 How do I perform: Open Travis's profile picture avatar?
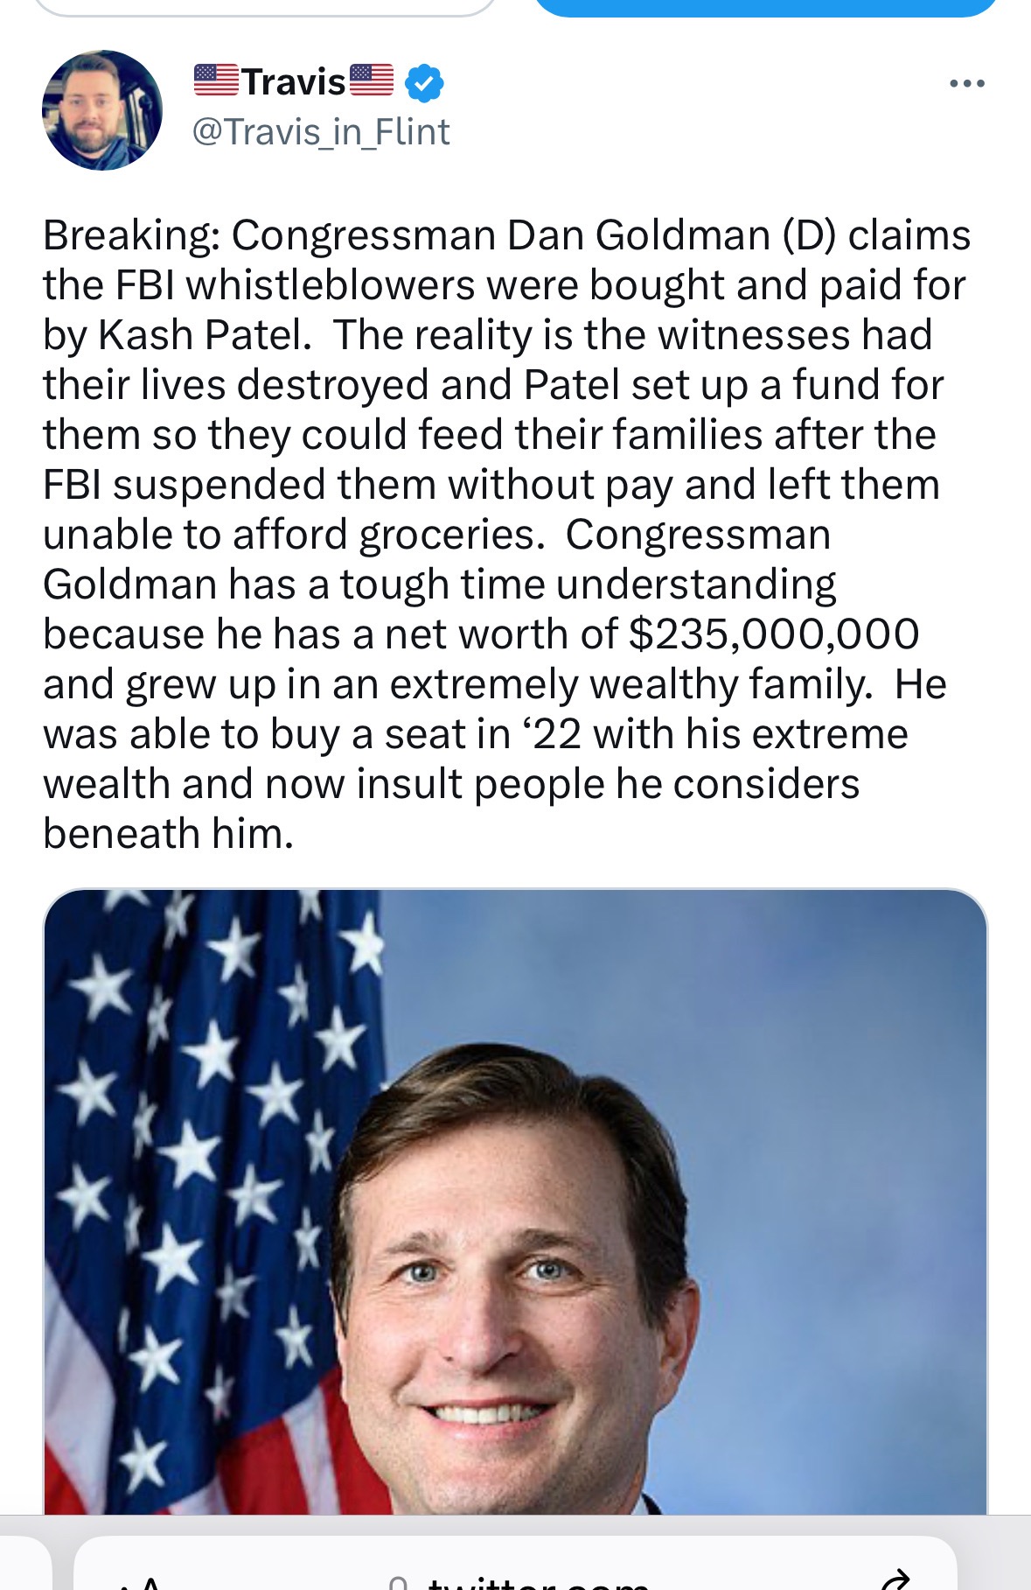102,110
